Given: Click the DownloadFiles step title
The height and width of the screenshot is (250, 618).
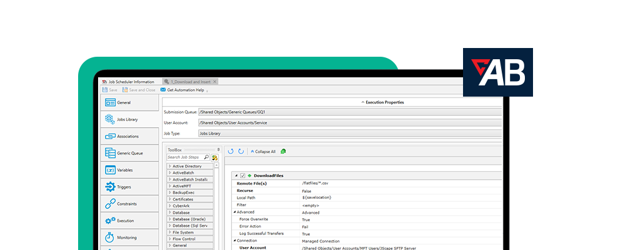Looking at the screenshot, I should [x=269, y=176].
